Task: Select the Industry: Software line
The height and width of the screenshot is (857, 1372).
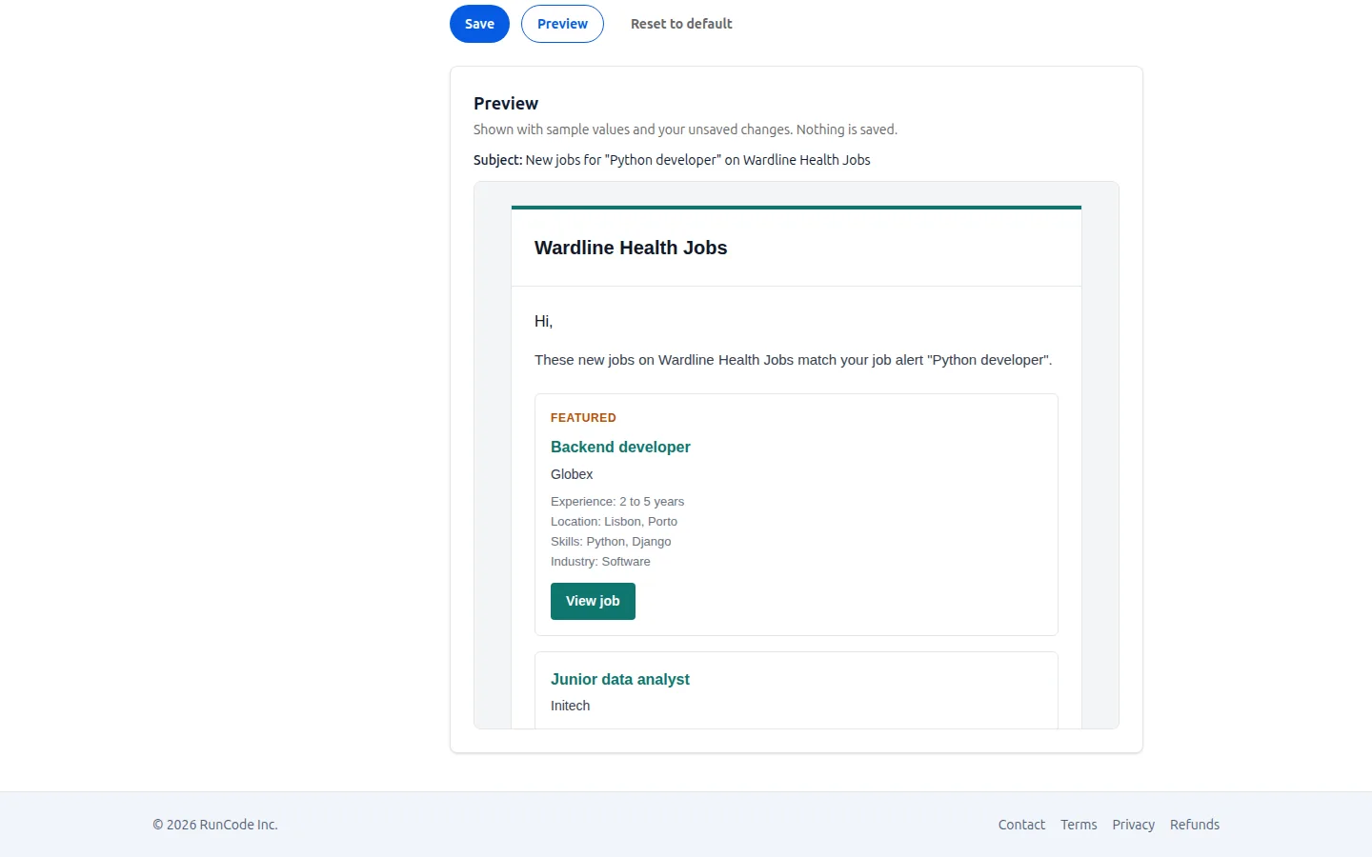Action: pos(600,562)
